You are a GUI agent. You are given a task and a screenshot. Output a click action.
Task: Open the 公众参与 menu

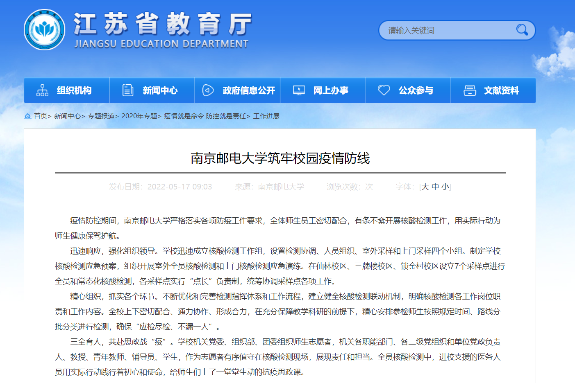pyautogui.click(x=408, y=90)
